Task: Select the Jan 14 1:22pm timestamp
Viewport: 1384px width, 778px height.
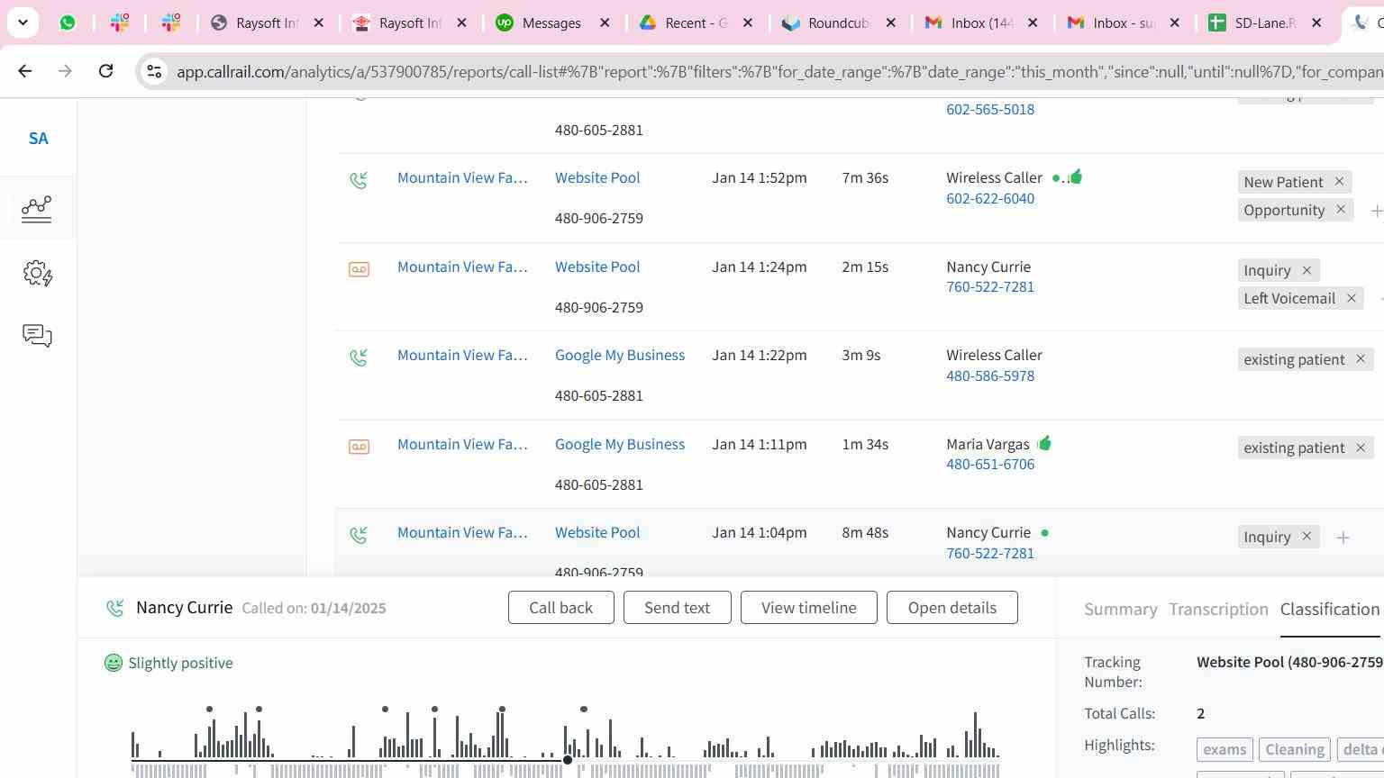Action: [760, 355]
